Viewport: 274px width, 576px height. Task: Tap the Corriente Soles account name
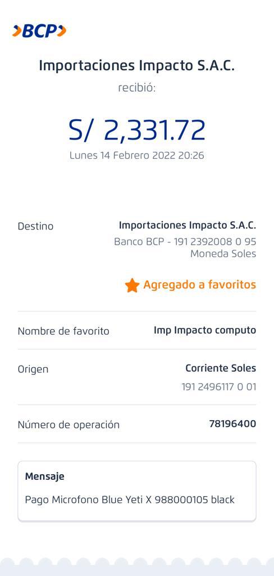tap(221, 368)
